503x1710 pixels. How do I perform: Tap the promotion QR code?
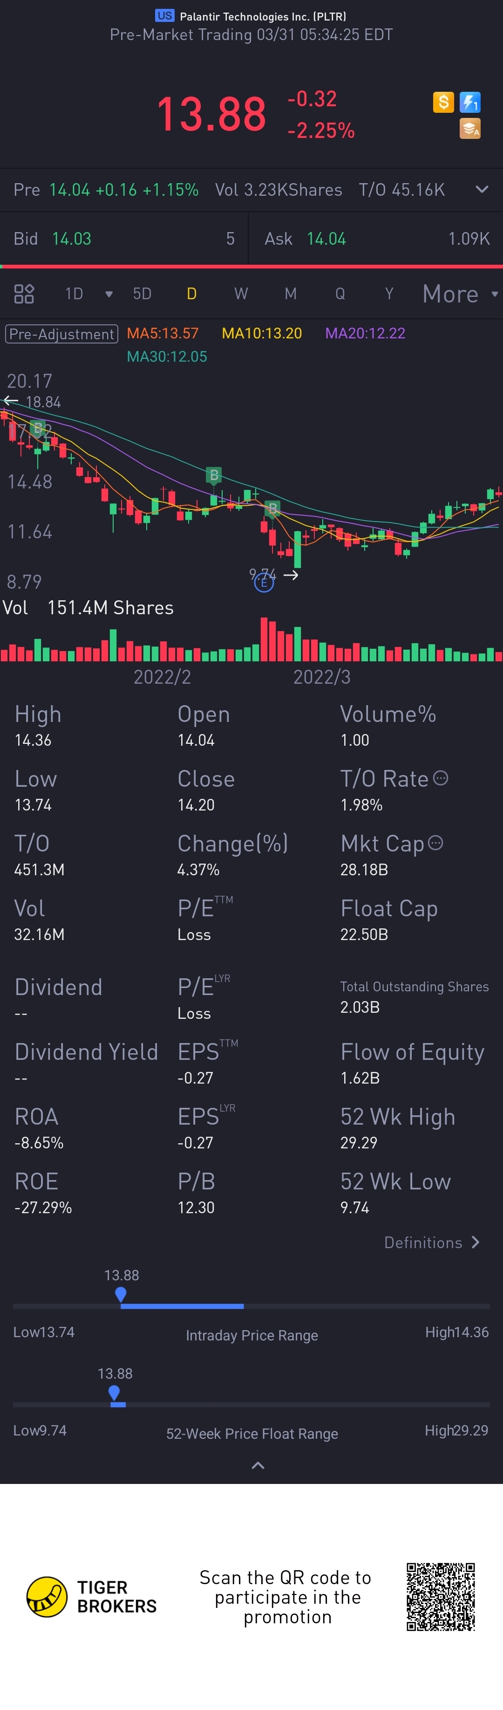(441, 1596)
